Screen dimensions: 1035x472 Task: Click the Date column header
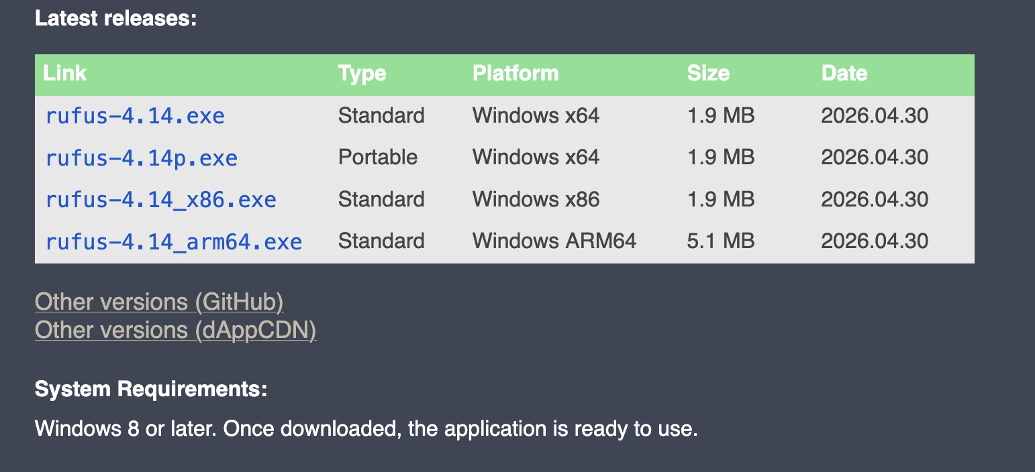(x=844, y=73)
